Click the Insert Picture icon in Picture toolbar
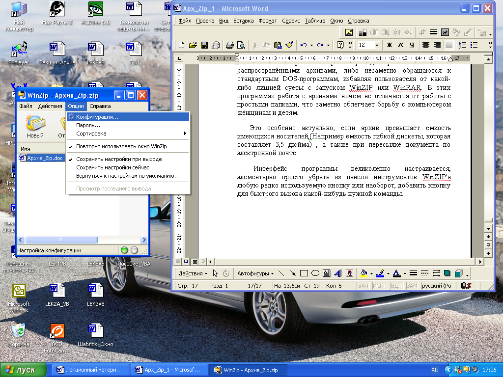 pyautogui.click(x=349, y=32)
